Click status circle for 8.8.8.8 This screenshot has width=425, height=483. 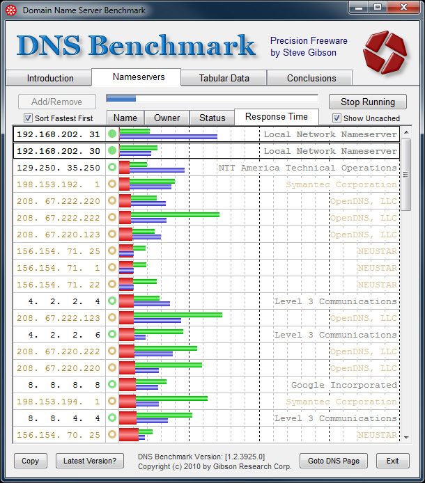pos(112,384)
